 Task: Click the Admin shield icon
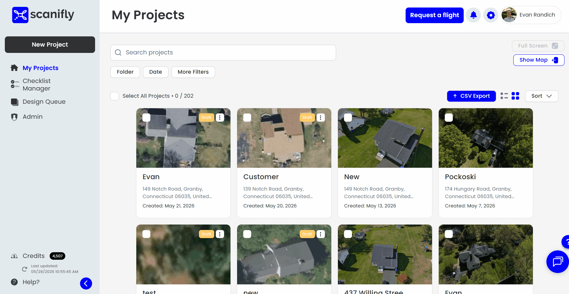(14, 117)
